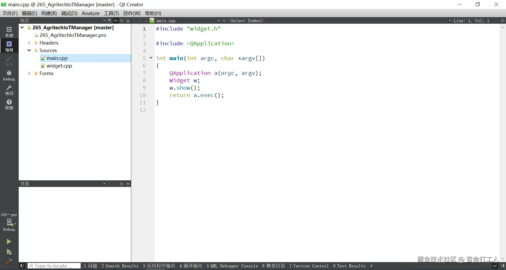Open the Help (帮助) mode

point(9,104)
